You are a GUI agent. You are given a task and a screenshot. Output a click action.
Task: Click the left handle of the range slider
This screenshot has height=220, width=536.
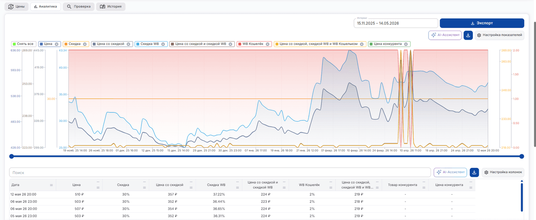pyautogui.click(x=12, y=156)
